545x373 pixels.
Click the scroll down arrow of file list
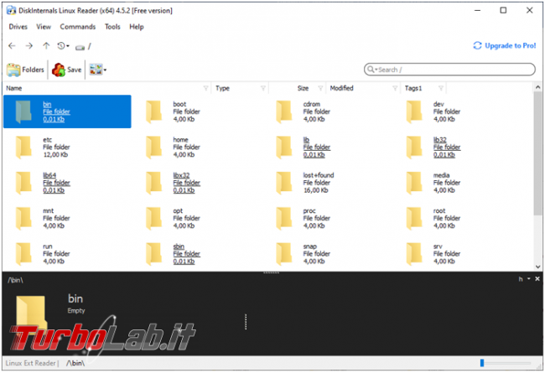tap(537, 267)
